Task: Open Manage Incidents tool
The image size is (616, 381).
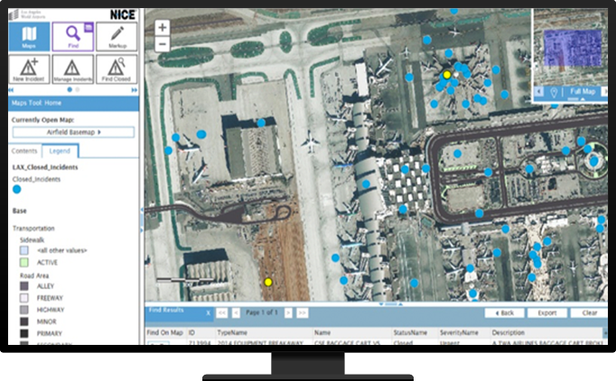Action: 73,70
